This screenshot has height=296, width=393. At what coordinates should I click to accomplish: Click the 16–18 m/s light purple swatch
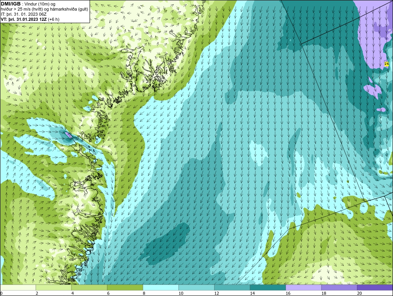pyautogui.click(x=303, y=287)
